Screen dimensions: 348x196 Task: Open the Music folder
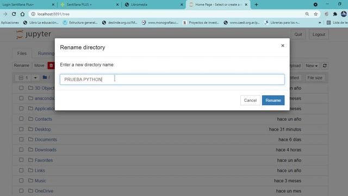point(40,181)
